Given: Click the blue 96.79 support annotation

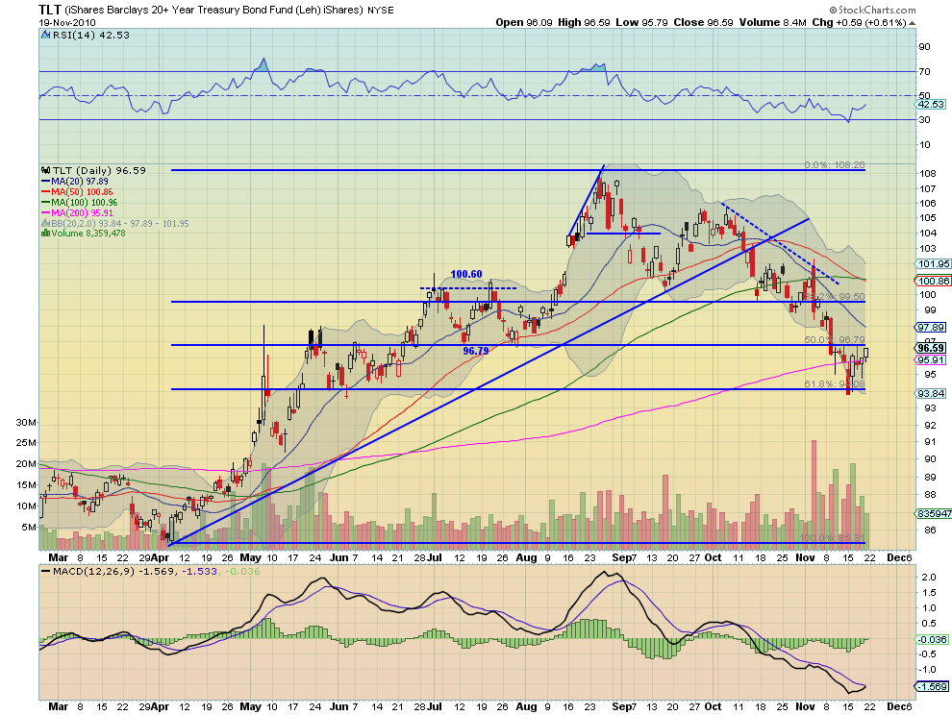Looking at the screenshot, I should pyautogui.click(x=476, y=351).
